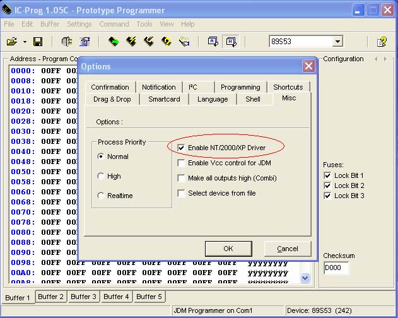This screenshot has height=318, width=398.
Task: Switch to Hex view icon
Action: (231, 42)
